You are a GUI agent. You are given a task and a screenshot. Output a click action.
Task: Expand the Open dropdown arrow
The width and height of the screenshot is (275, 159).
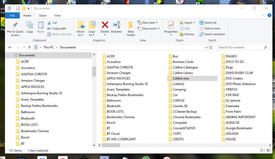194,23
